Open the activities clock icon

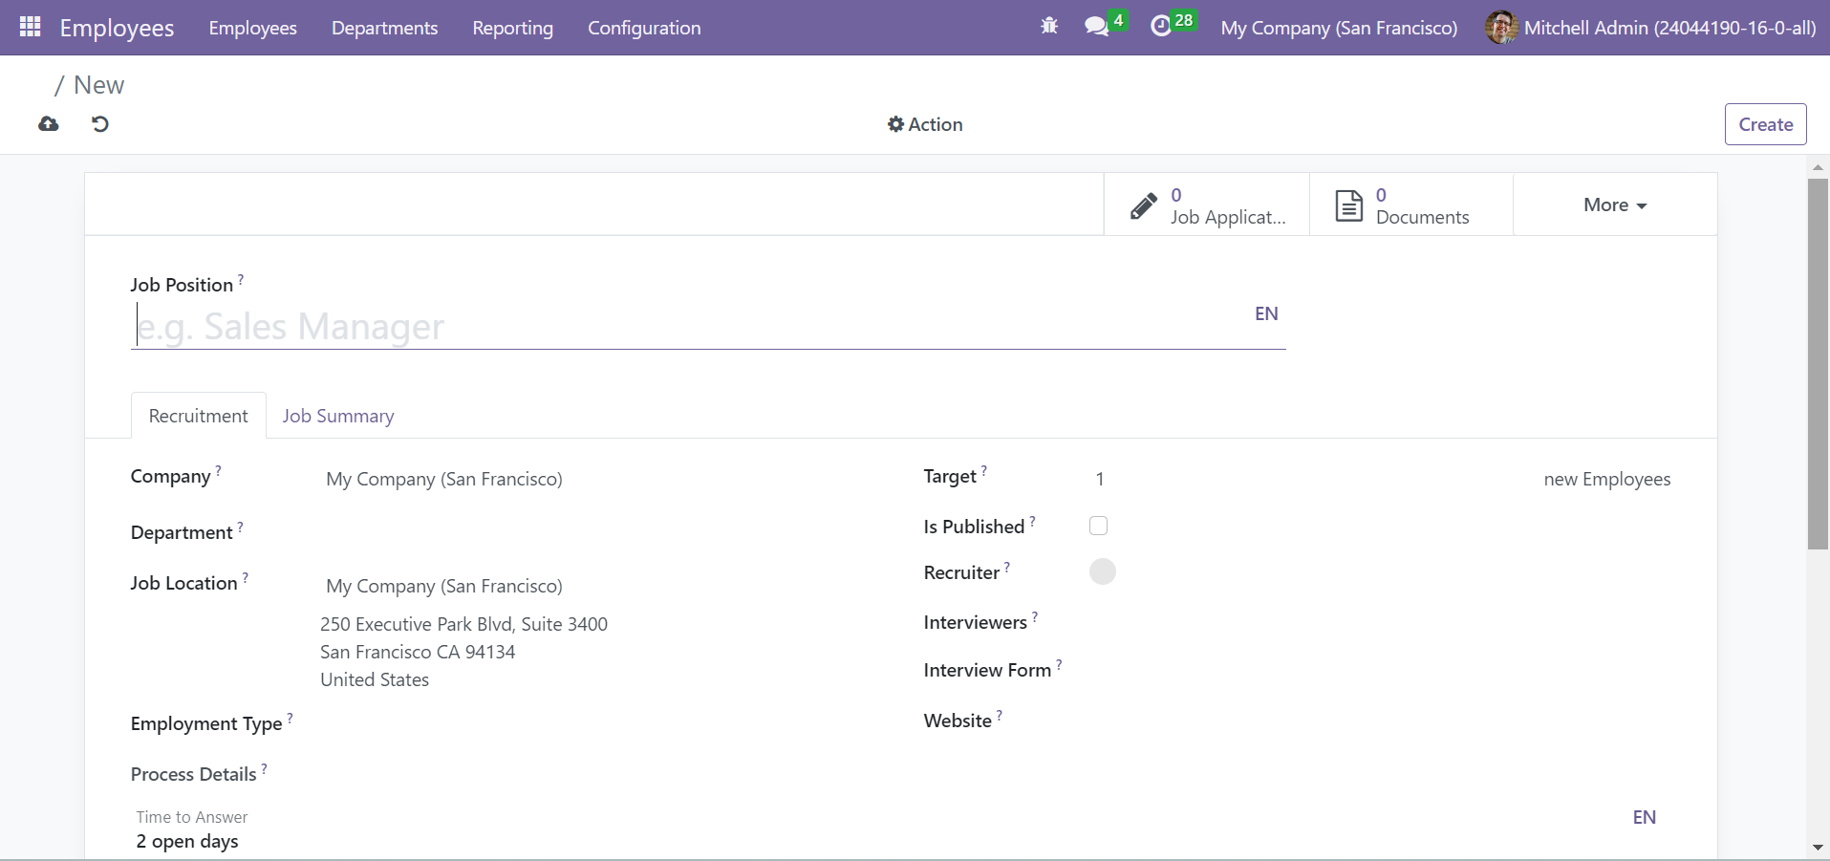(x=1161, y=27)
